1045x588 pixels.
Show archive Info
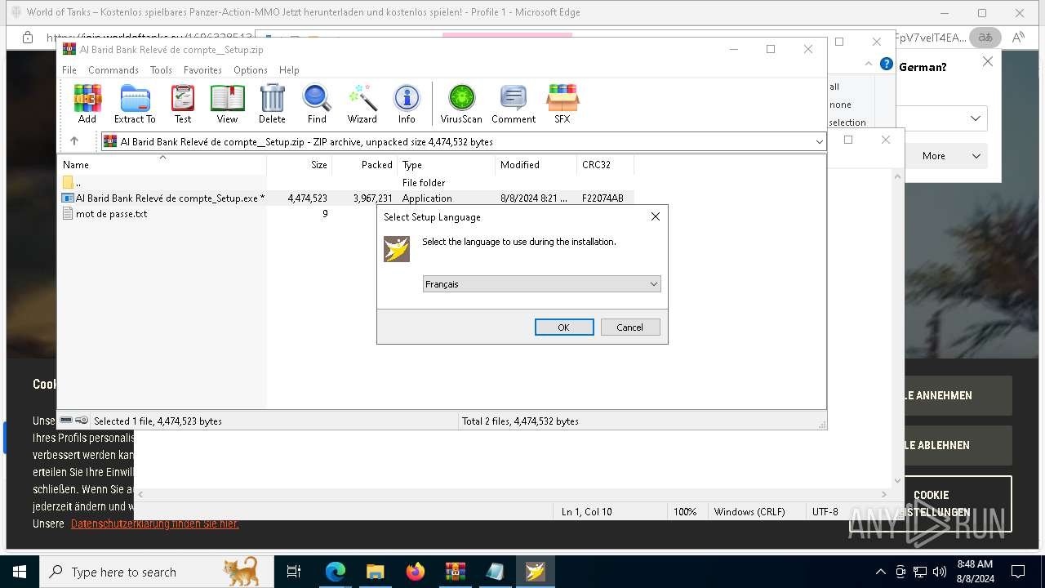click(x=407, y=104)
